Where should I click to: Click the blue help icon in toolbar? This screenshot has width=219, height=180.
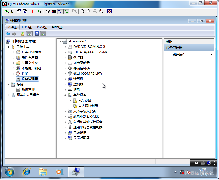click(x=37, y=34)
